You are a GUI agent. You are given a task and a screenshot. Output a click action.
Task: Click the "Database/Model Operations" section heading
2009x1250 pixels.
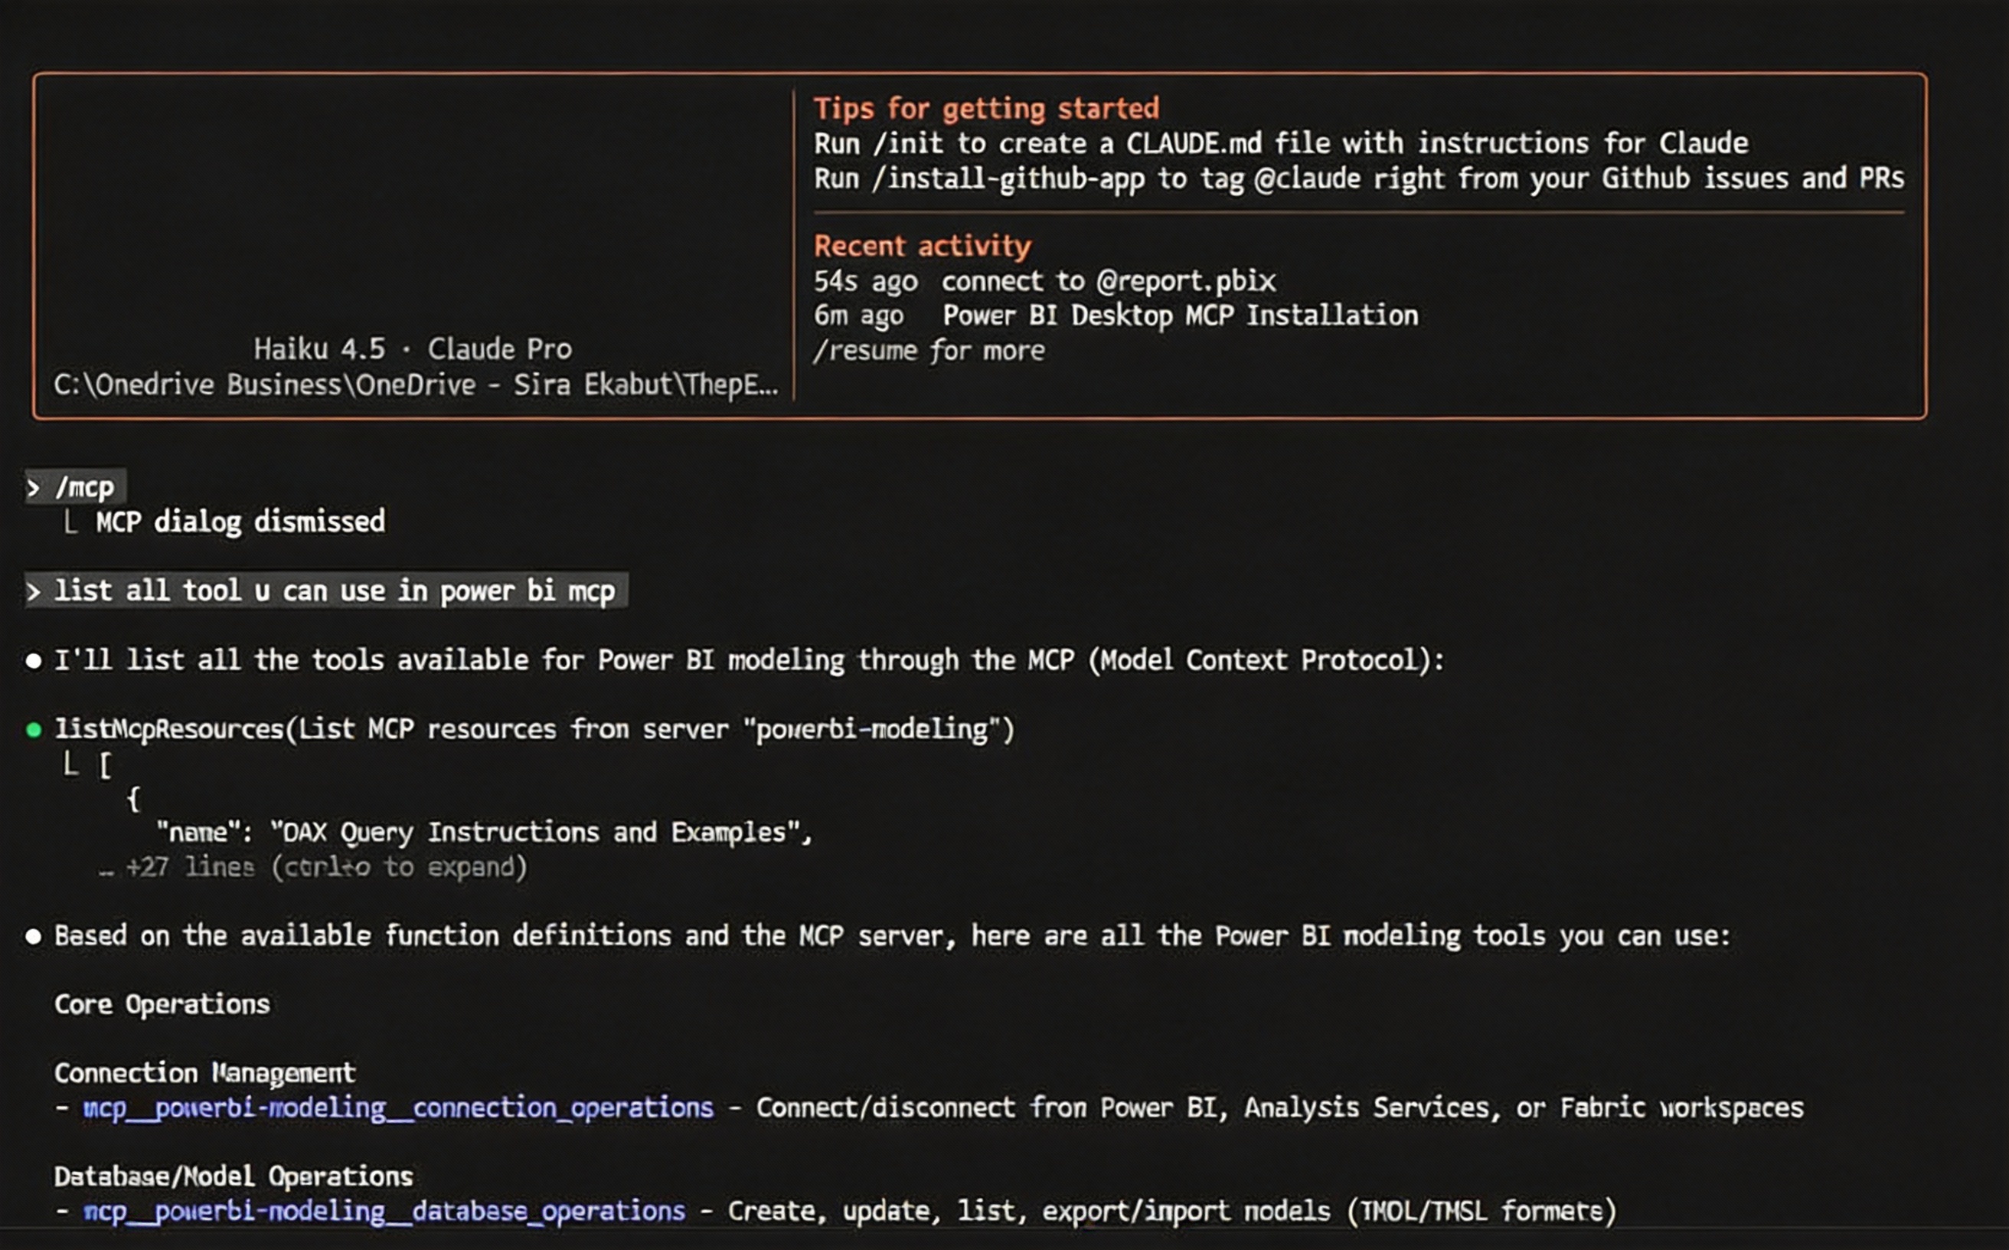point(233,1176)
